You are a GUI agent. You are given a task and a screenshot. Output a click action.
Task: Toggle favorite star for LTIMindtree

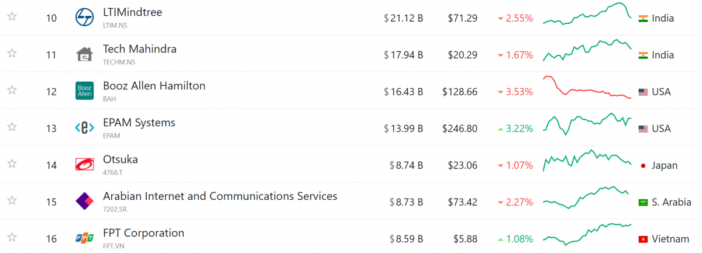[x=12, y=17]
